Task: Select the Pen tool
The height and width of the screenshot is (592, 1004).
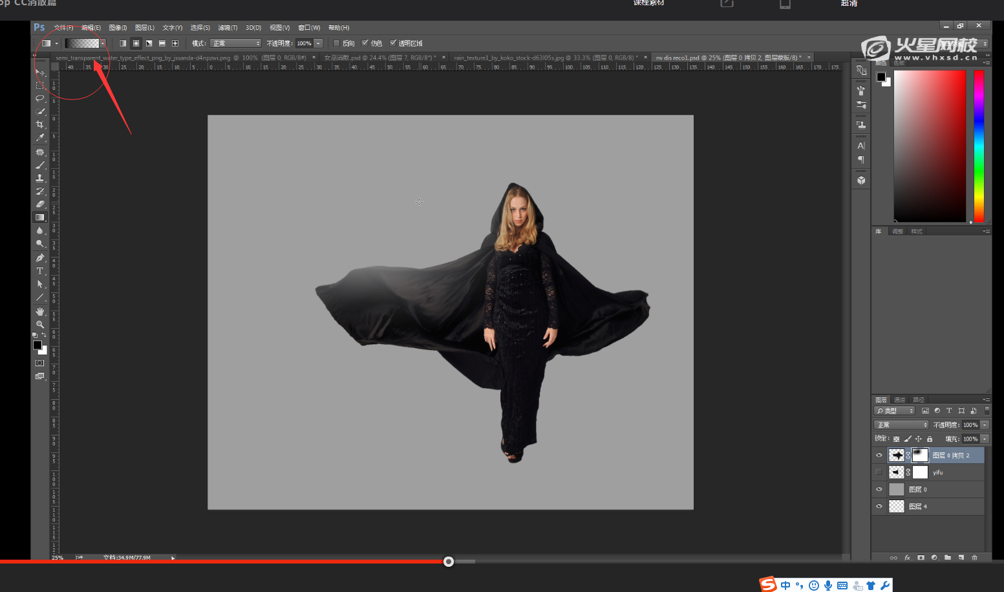Action: (x=39, y=258)
